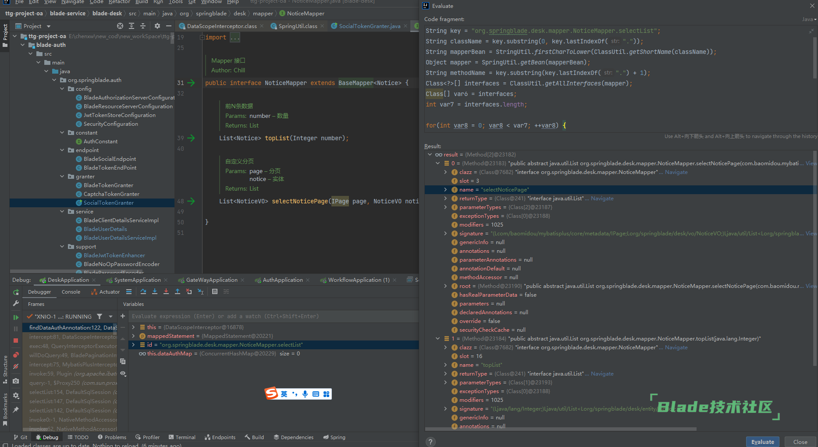Open View Breakpoints red circles icon
The image size is (818, 447).
click(x=16, y=355)
